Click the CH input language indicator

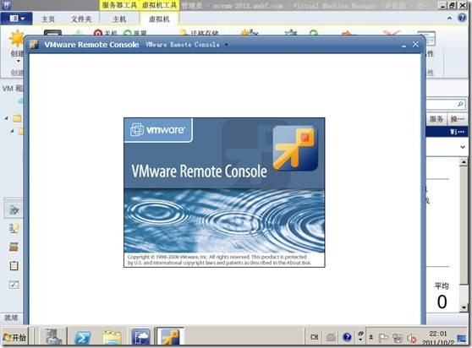click(315, 337)
